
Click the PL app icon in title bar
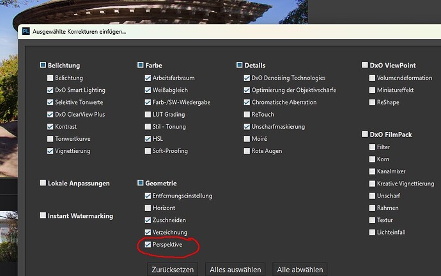[x=26, y=31]
